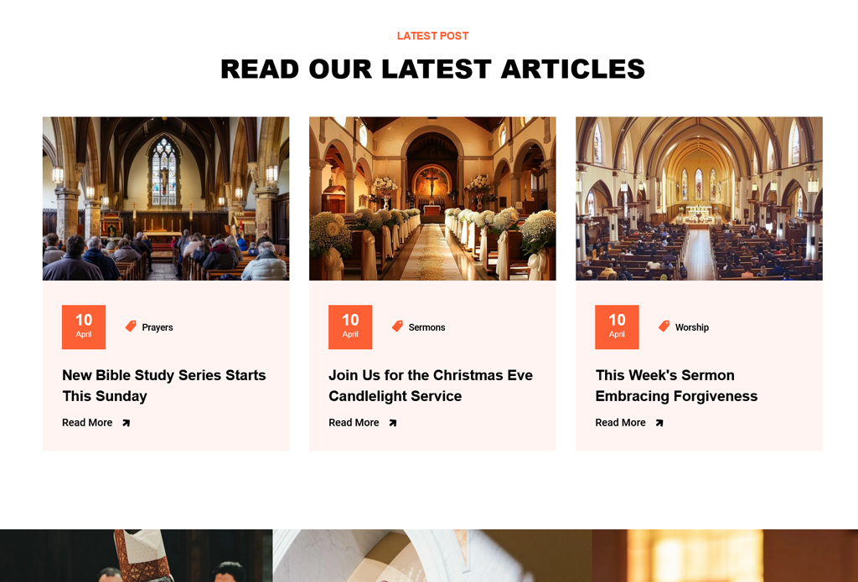Image resolution: width=858 pixels, height=582 pixels.
Task: Click the 10 April date badge on Worship card
Action: tap(617, 327)
